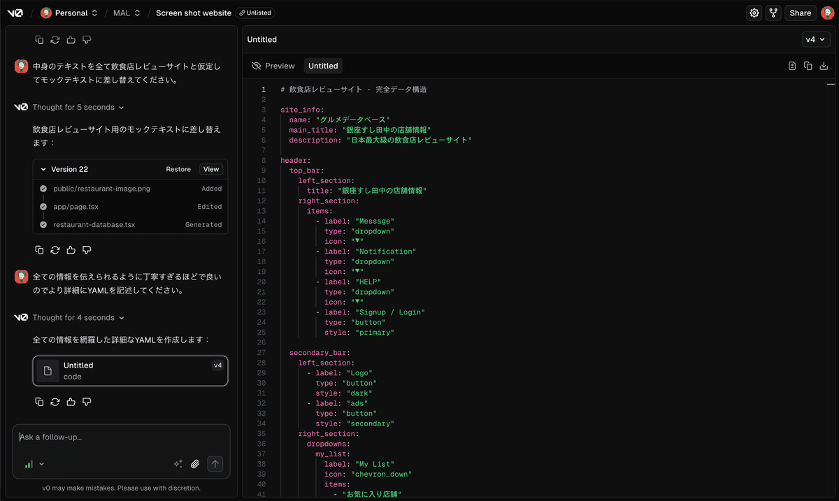Image resolution: width=839 pixels, height=501 pixels.
Task: Open the project settings gear icon
Action: pos(754,13)
